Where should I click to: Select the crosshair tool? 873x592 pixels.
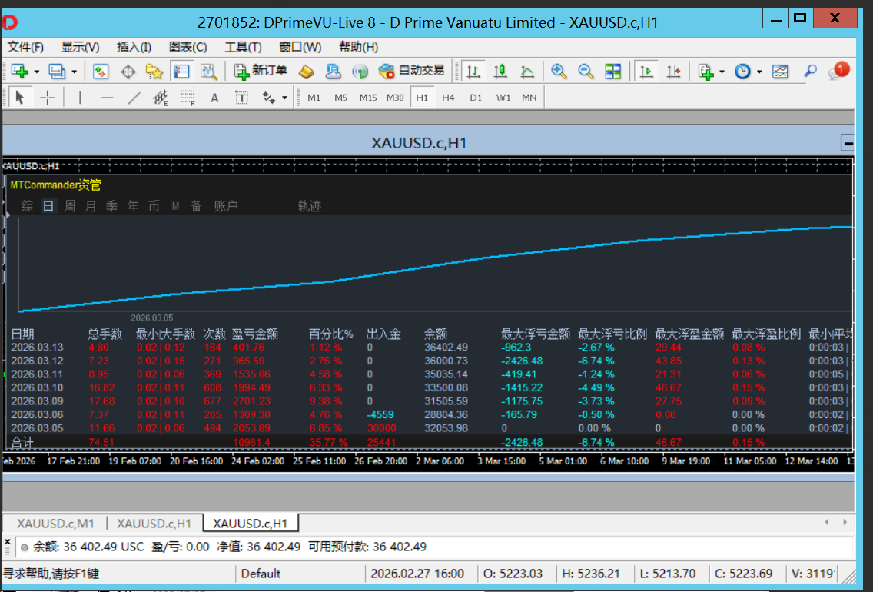[x=48, y=98]
